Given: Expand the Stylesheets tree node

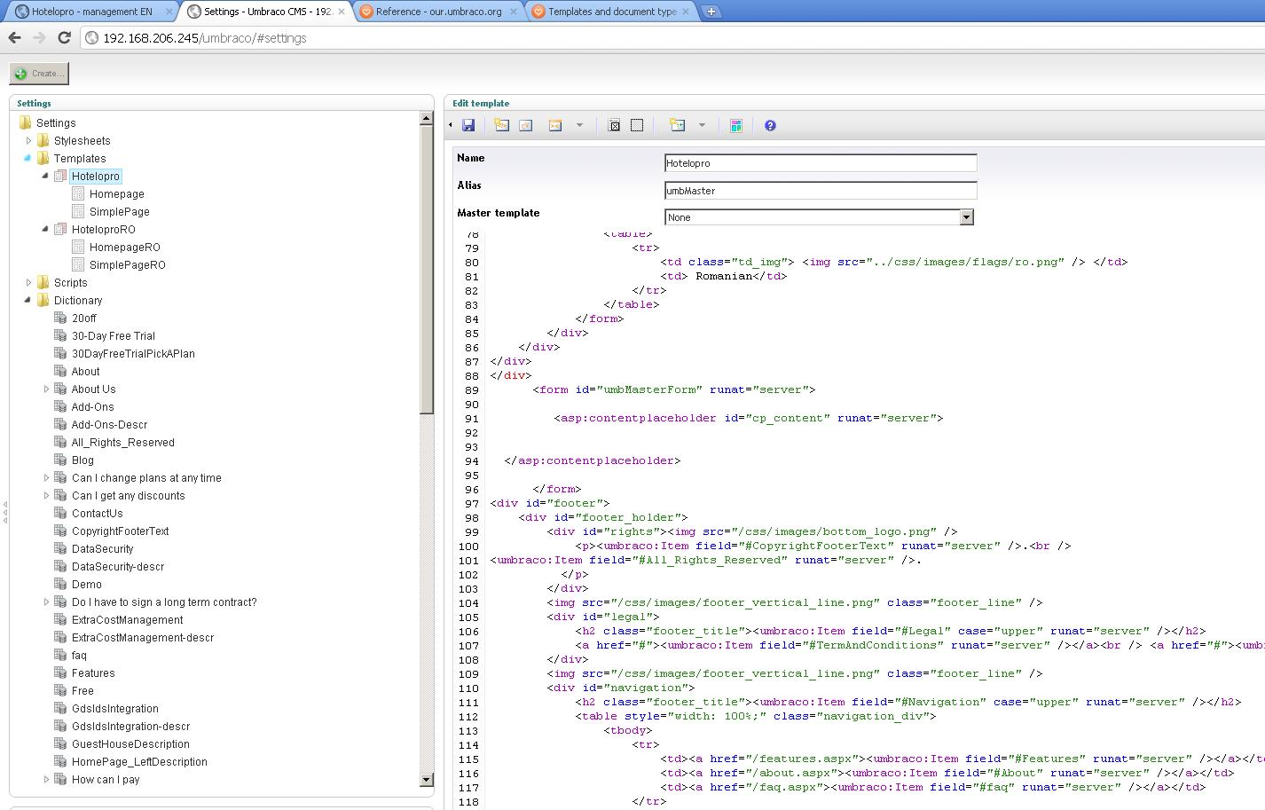Looking at the screenshot, I should [x=28, y=140].
